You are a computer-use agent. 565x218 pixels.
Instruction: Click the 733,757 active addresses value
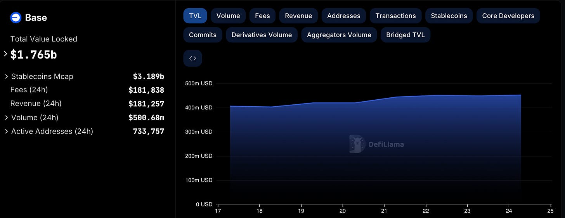149,131
